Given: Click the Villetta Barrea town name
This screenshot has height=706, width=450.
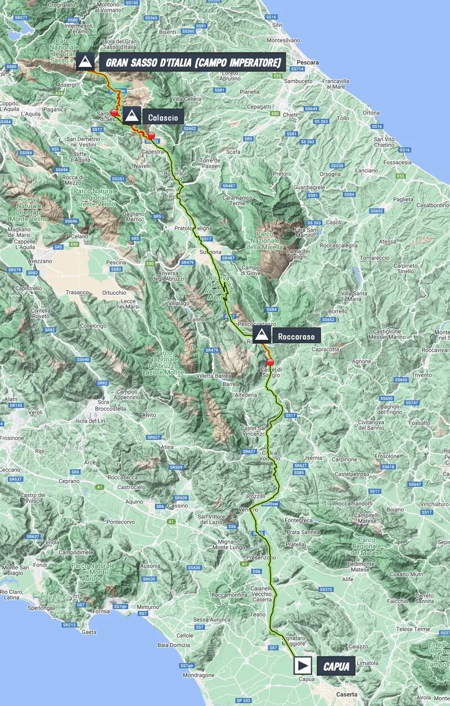Looking at the screenshot, I should coord(213,376).
